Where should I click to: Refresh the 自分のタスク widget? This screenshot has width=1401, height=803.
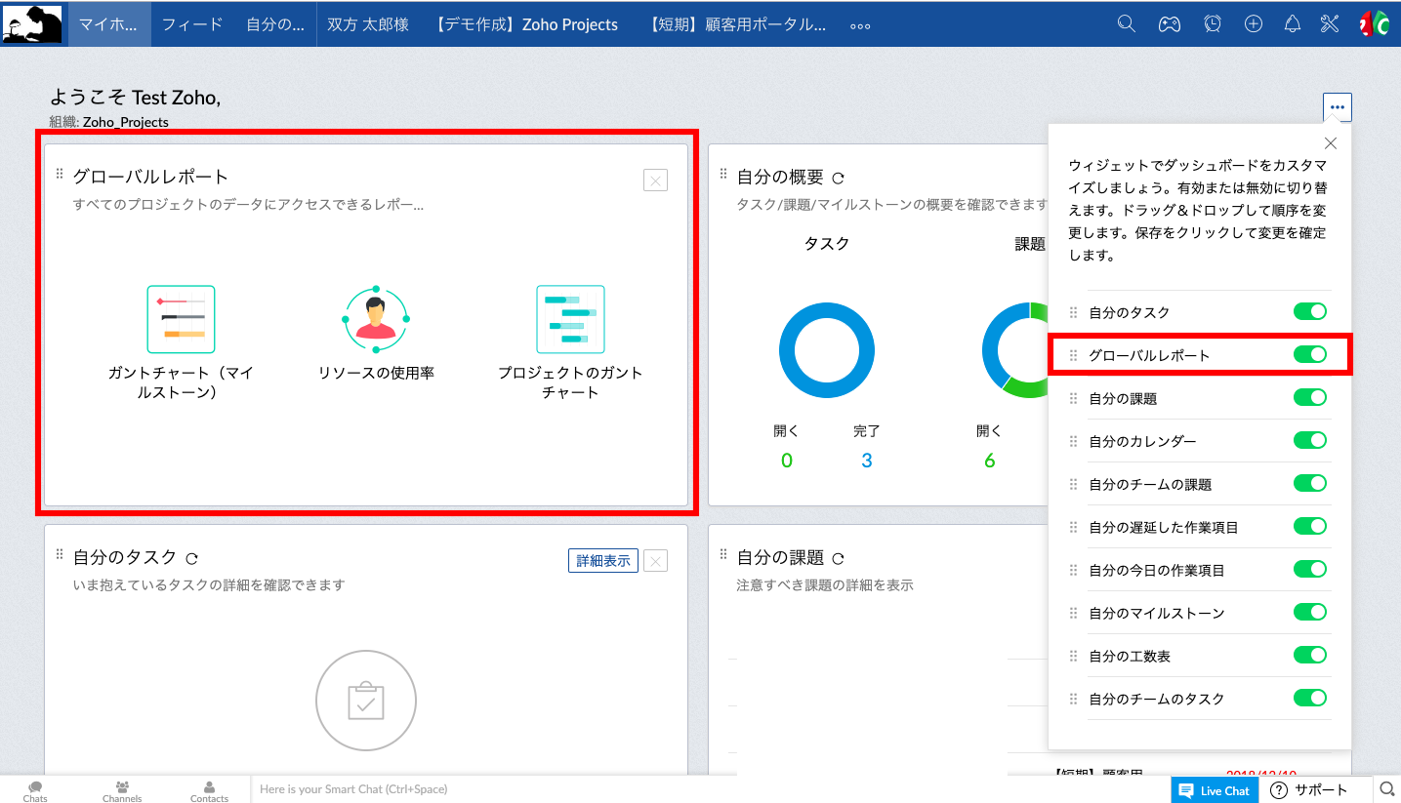191,558
